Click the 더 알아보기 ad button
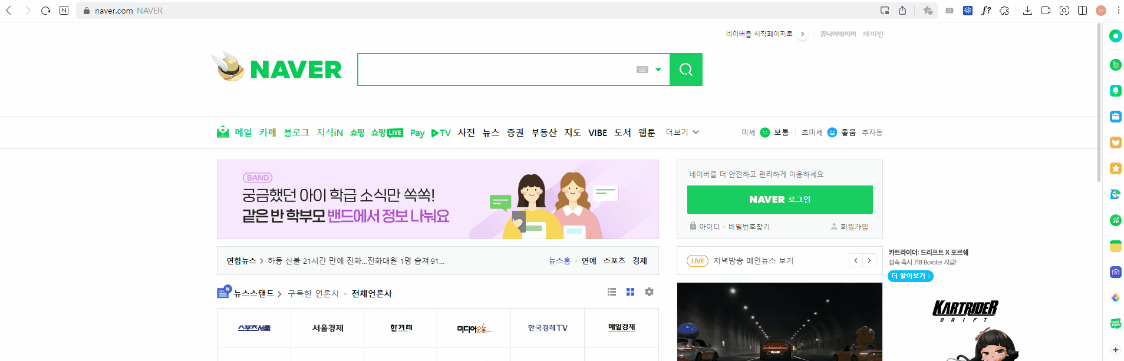This screenshot has height=361, width=1124. click(x=911, y=276)
